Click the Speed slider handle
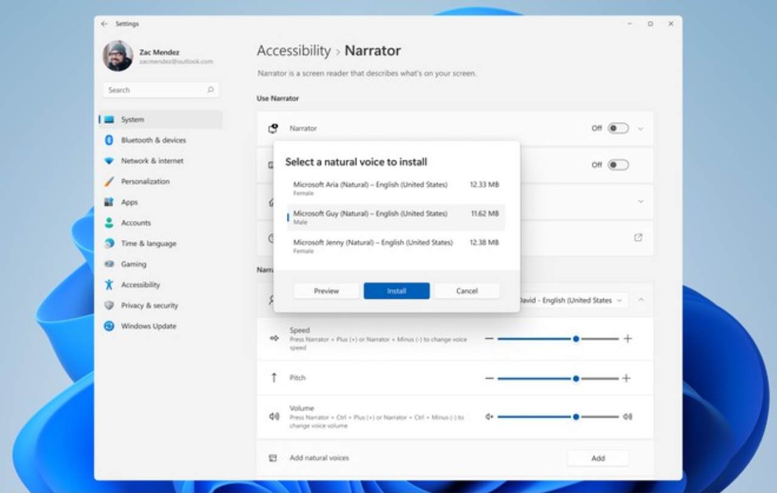Screen dimensions: 777x493 click(575, 339)
